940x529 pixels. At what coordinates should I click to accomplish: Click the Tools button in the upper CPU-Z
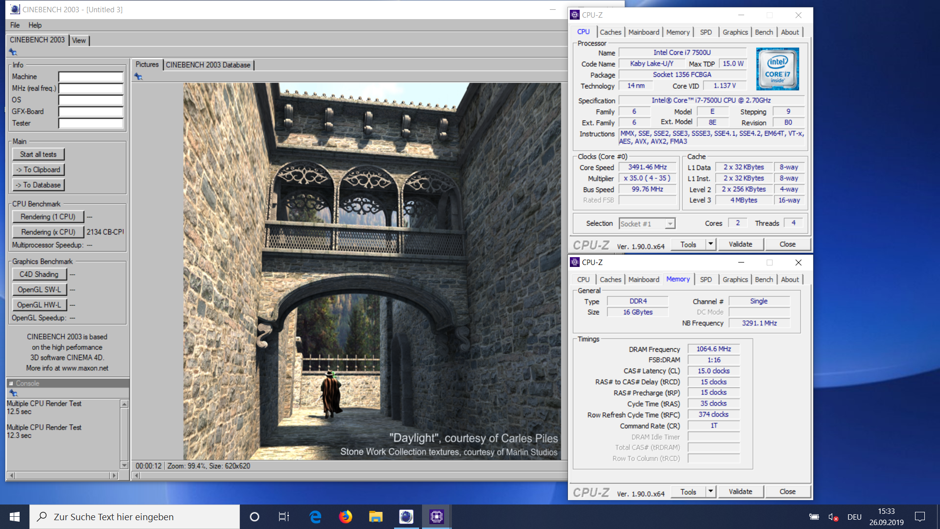[x=688, y=244]
